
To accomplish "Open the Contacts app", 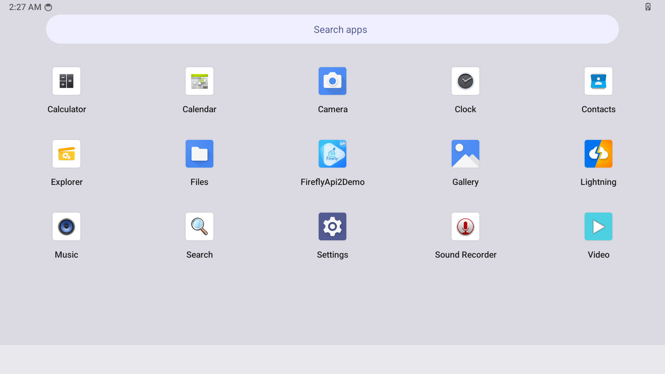I will tap(598, 81).
